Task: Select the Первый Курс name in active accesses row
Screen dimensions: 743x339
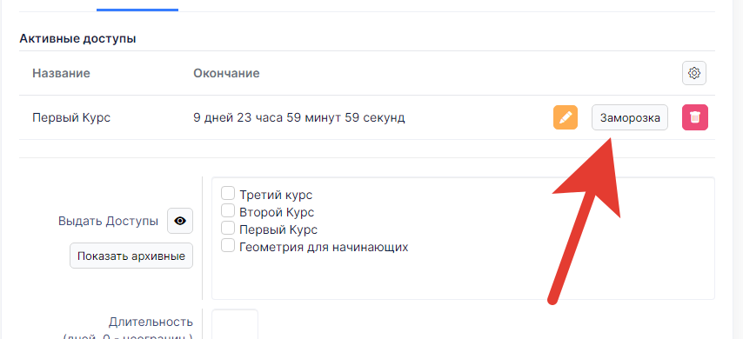Action: click(x=71, y=117)
